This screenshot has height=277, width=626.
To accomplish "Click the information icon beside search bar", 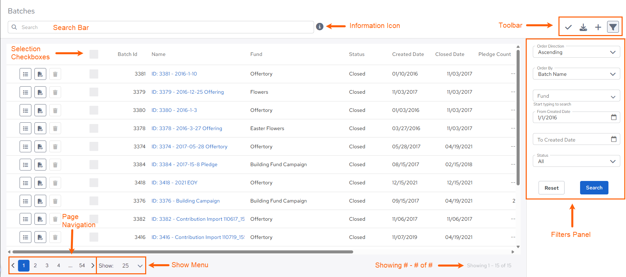I will (320, 27).
